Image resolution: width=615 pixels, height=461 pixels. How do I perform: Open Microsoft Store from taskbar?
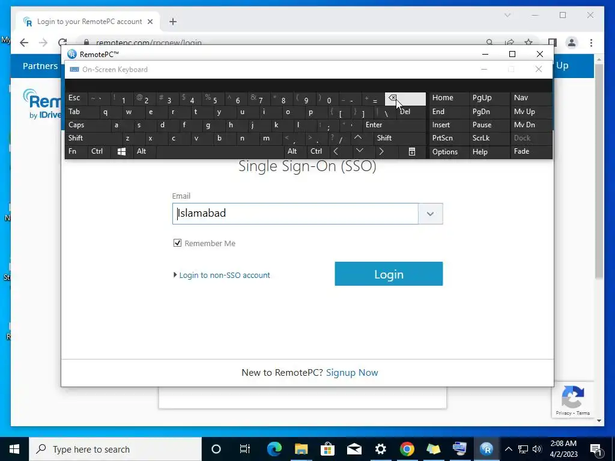pos(327,449)
